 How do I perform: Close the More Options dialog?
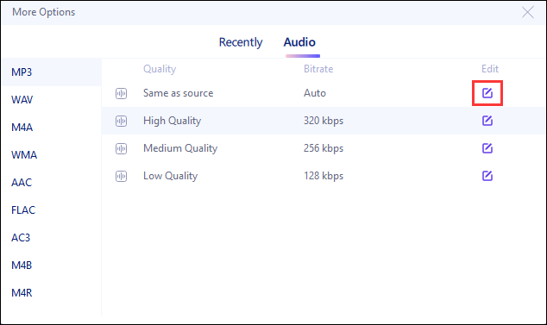click(x=527, y=12)
